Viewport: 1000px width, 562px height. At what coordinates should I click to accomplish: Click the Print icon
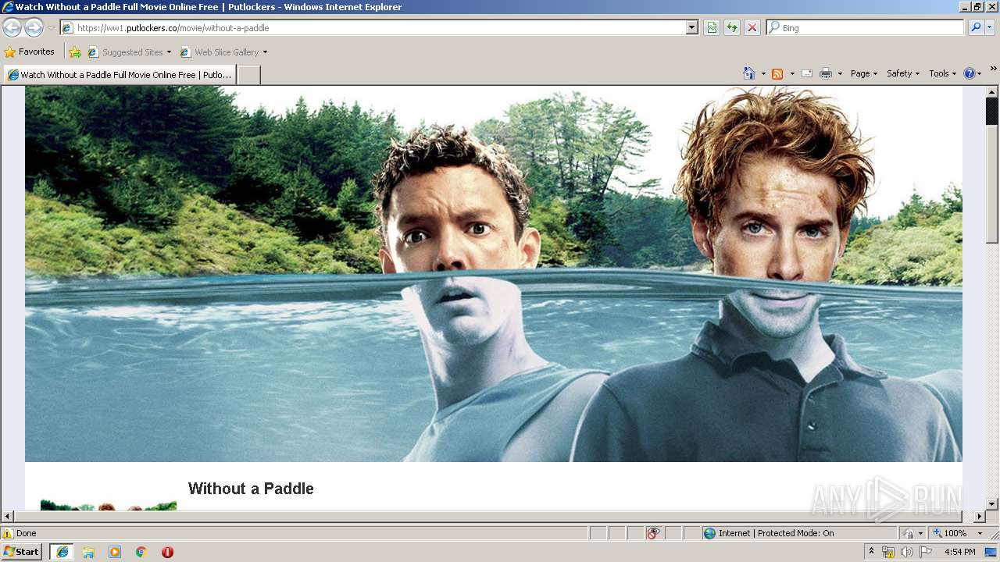825,73
